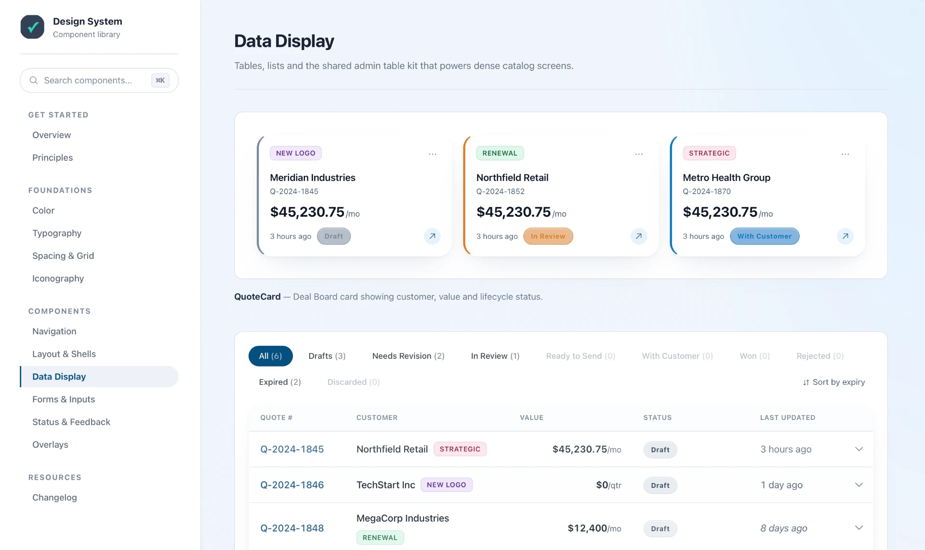Click the STRATEGIC tag on Northfield Retail row
This screenshot has height=550, width=925.
pos(460,449)
